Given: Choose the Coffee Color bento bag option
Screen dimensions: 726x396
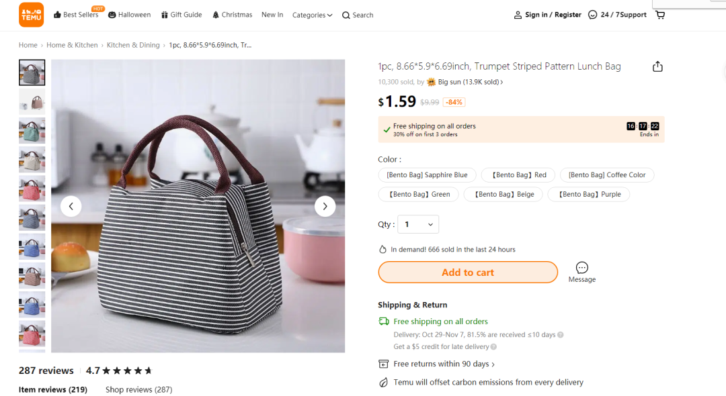Looking at the screenshot, I should (x=606, y=175).
